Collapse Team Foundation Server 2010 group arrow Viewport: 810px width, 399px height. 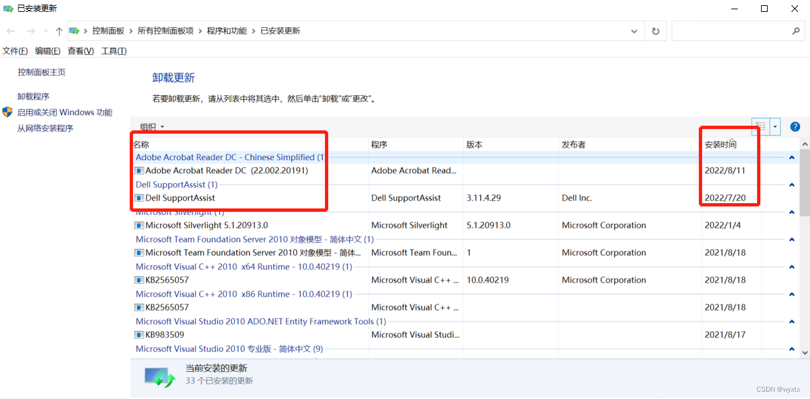[x=791, y=240]
